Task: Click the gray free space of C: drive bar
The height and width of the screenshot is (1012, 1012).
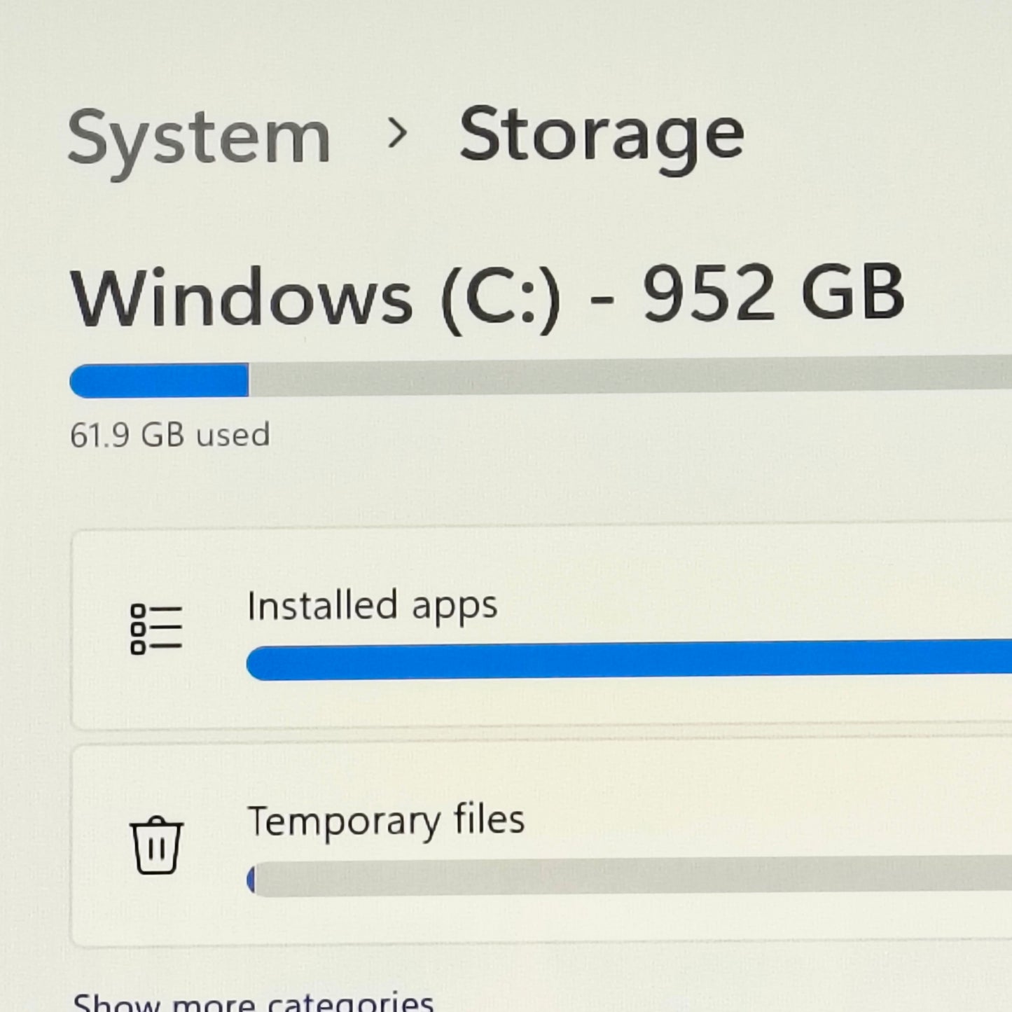Action: click(x=630, y=376)
